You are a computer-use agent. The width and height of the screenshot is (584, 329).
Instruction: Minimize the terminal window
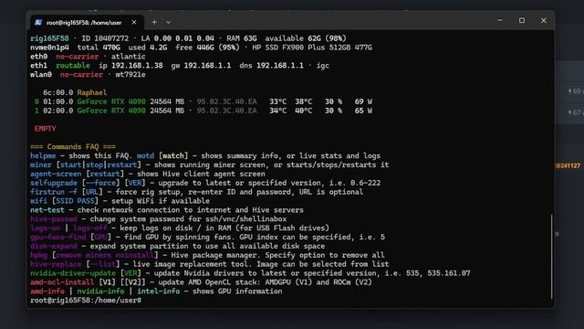500,20
